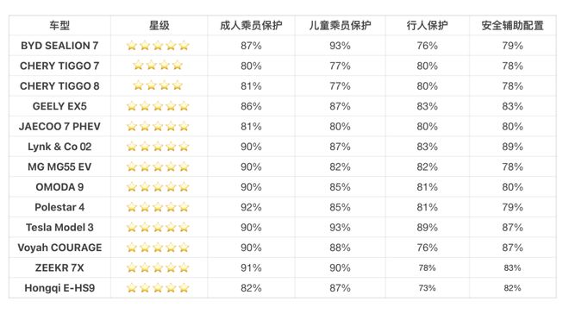
Task: Click the CHERY TIGGO 7 four-star rating
Action: (x=158, y=66)
